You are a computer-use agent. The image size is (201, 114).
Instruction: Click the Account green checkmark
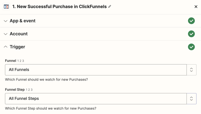191,34
